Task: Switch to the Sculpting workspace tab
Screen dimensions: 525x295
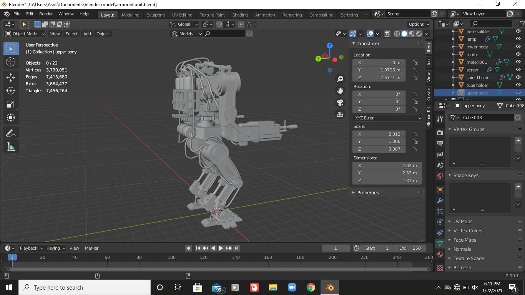Action: pos(156,15)
